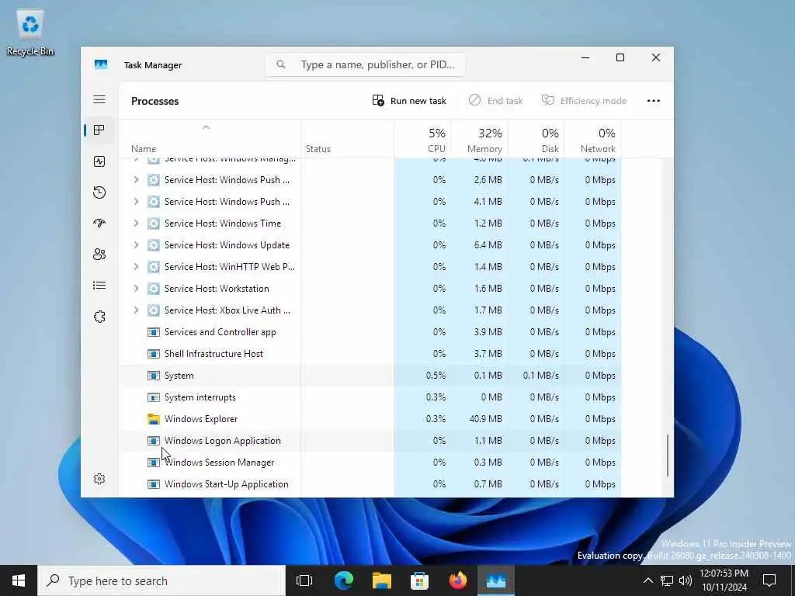Expand Service Host: Xbox Live Auth
This screenshot has height=596, width=795.
(x=136, y=310)
